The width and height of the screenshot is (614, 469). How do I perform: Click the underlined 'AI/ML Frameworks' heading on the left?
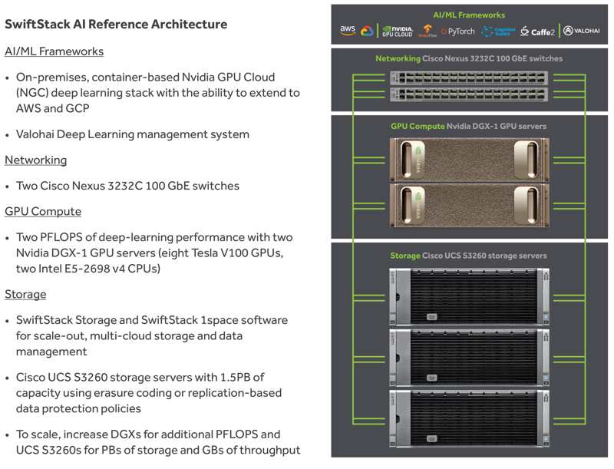point(54,51)
